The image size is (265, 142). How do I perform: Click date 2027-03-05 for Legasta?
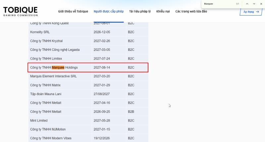102,50
